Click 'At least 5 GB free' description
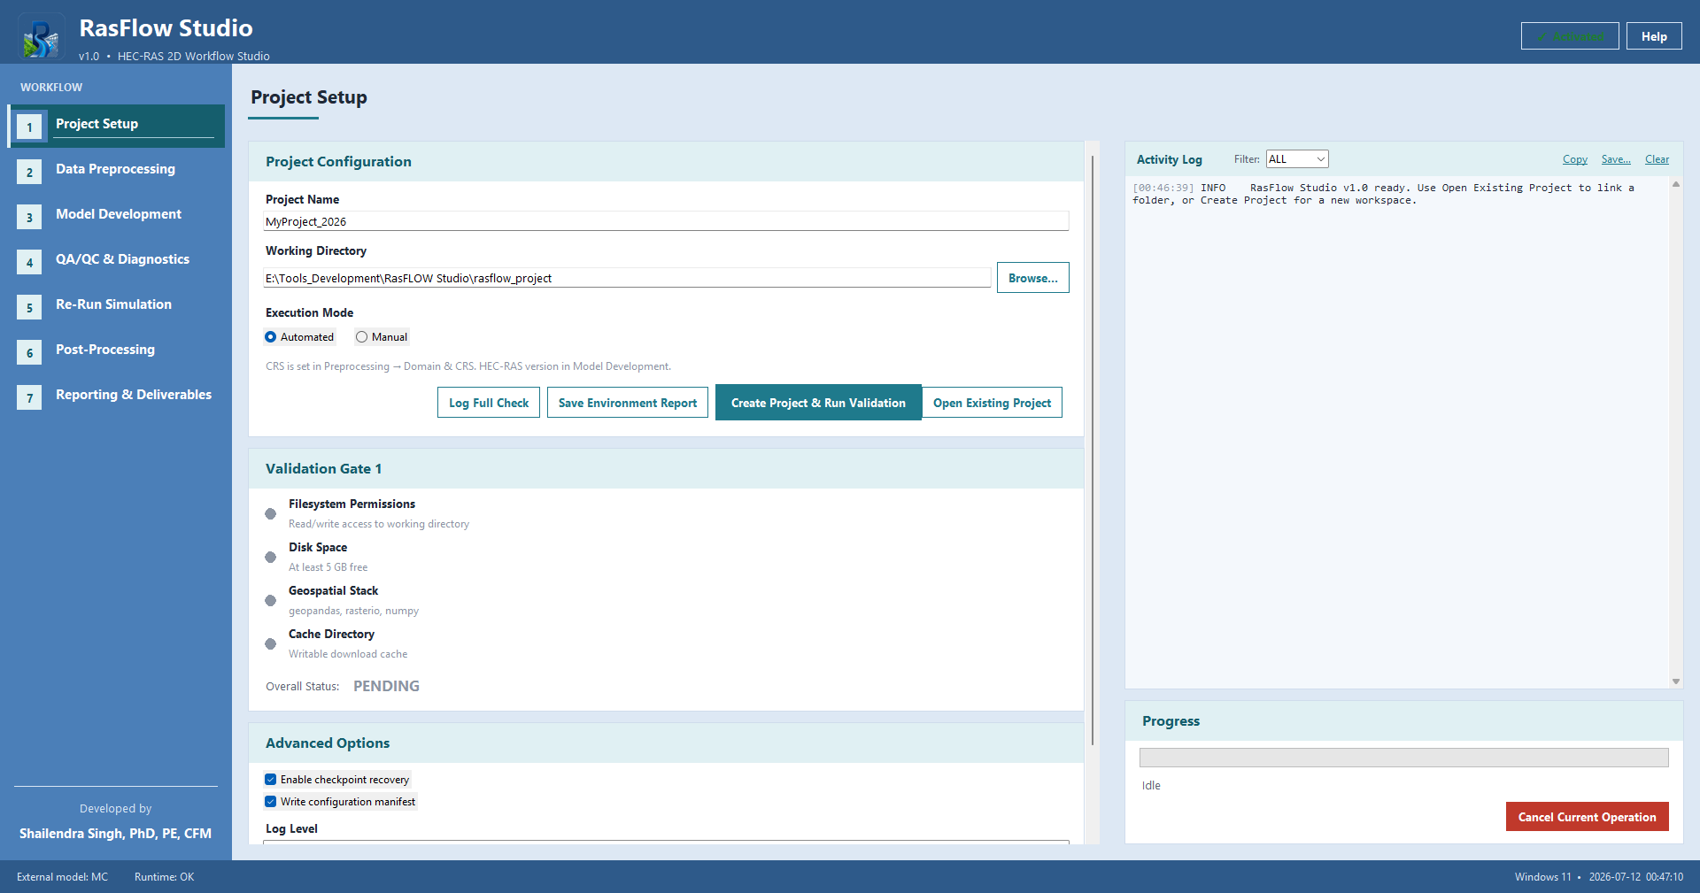The height and width of the screenshot is (893, 1700). pos(328,567)
